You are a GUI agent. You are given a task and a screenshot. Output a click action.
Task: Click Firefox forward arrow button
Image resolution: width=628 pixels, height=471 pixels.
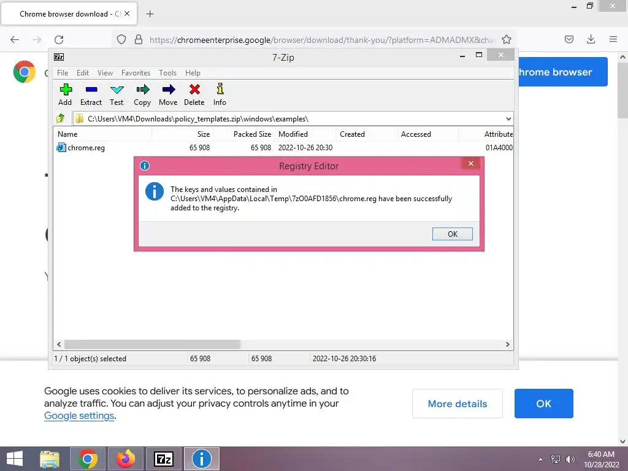(37, 39)
